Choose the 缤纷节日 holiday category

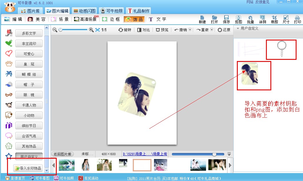tap(29, 126)
